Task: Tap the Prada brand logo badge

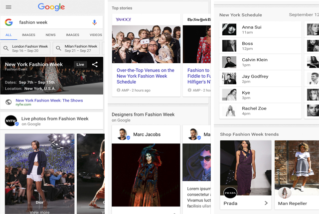Action: coord(230,193)
